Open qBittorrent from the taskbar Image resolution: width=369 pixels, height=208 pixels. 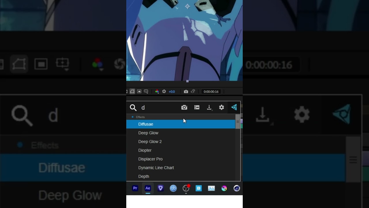click(x=173, y=188)
